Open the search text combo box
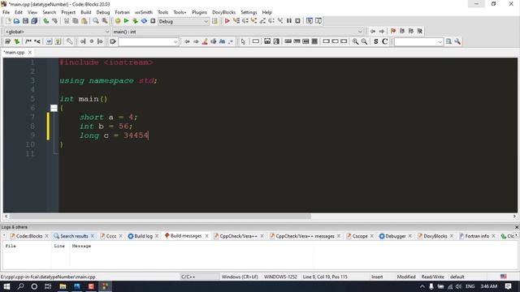This screenshot has width=520, height=292. (149, 41)
